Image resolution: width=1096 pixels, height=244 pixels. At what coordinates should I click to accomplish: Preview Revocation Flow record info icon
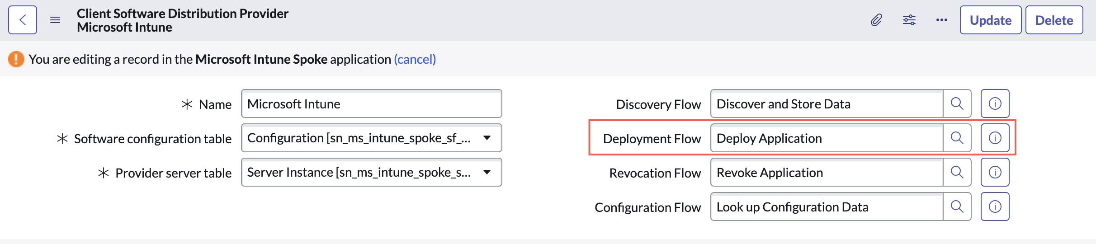click(995, 172)
